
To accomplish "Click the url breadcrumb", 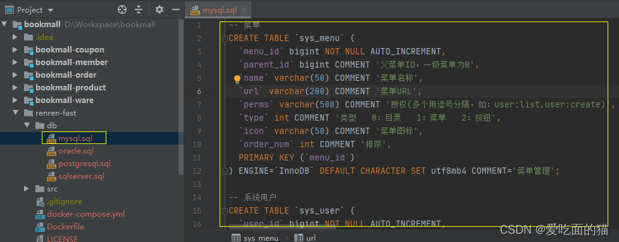I will tap(306, 238).
